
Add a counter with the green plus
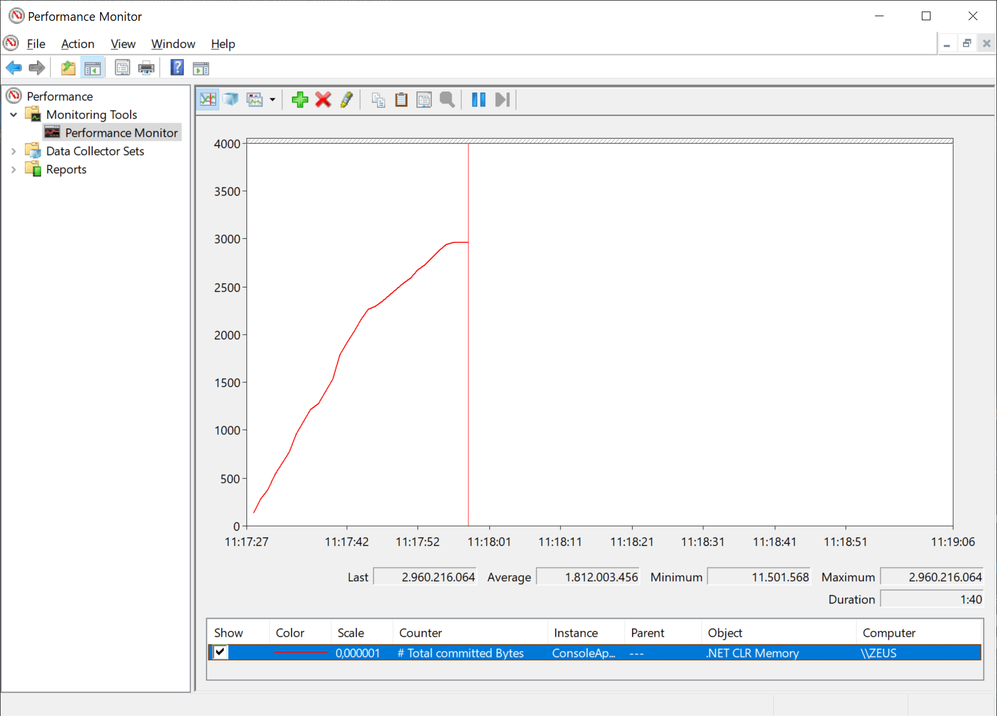coord(300,100)
